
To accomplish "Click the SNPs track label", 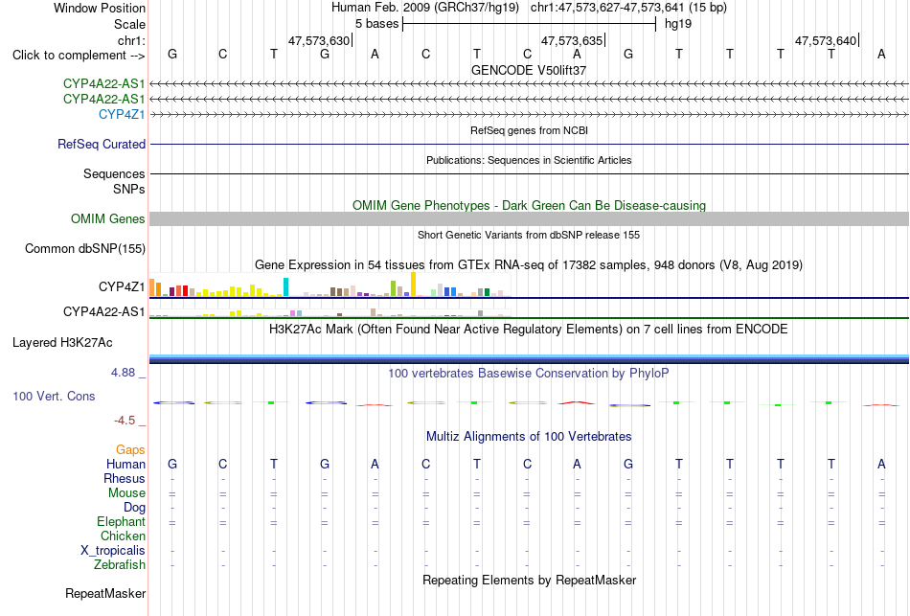I will [x=129, y=189].
